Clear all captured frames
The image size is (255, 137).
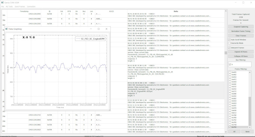[241, 36]
